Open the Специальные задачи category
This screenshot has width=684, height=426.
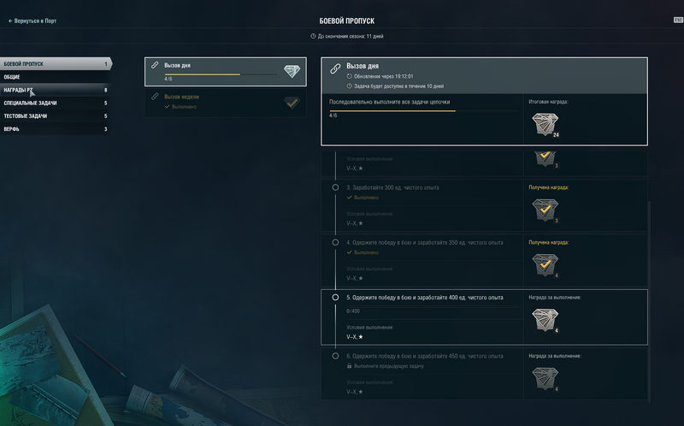[55, 103]
